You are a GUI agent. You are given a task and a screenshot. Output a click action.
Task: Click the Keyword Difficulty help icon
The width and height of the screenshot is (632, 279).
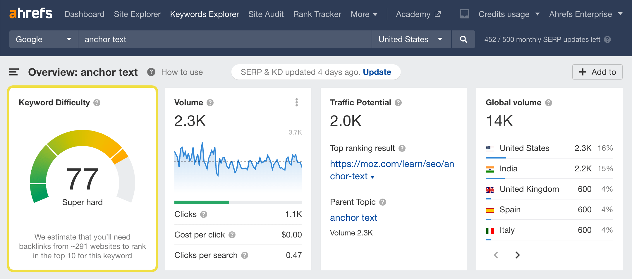pos(97,103)
